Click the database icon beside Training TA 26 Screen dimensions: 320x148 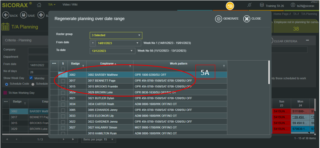262,5
